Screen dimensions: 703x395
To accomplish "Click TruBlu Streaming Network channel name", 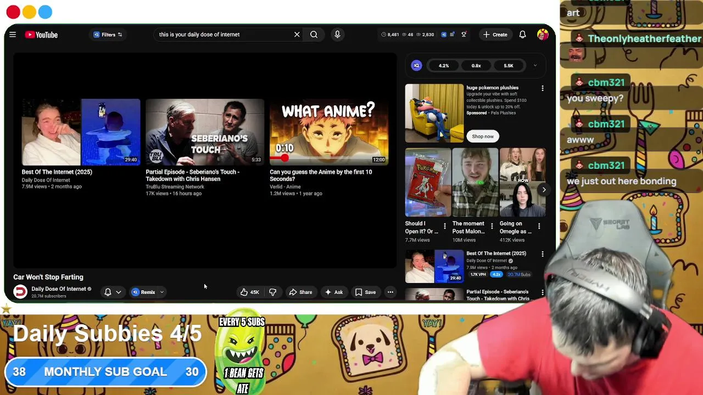I will point(175,187).
